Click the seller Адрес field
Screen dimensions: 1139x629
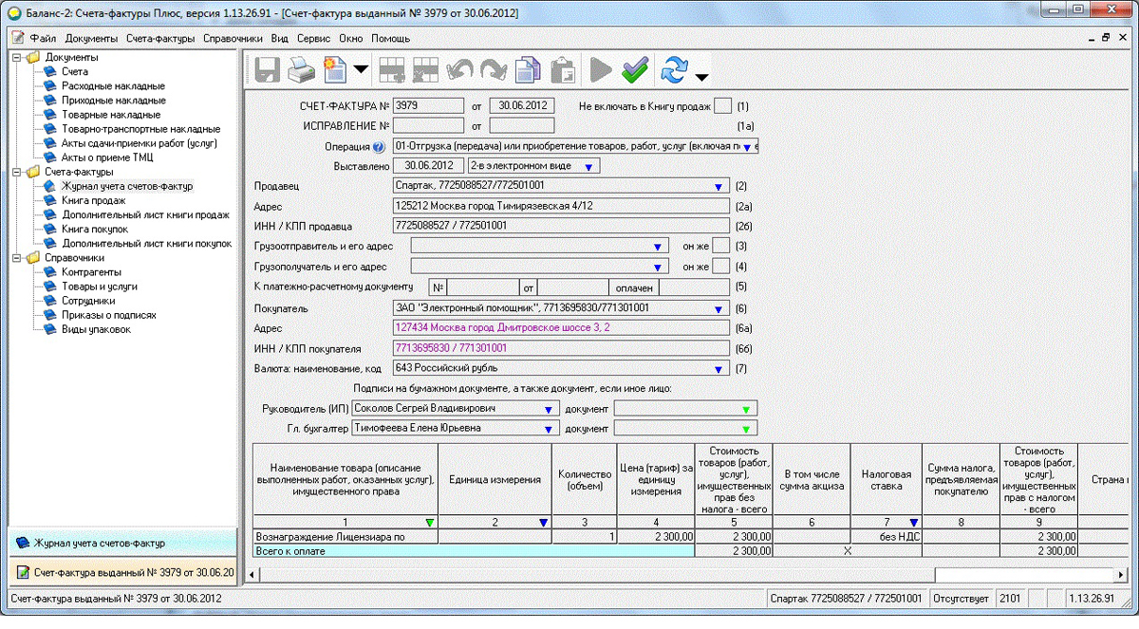point(561,206)
